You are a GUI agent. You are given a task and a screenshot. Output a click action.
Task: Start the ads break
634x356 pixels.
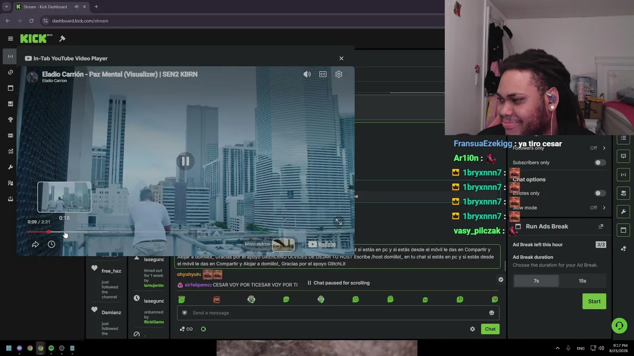594,301
